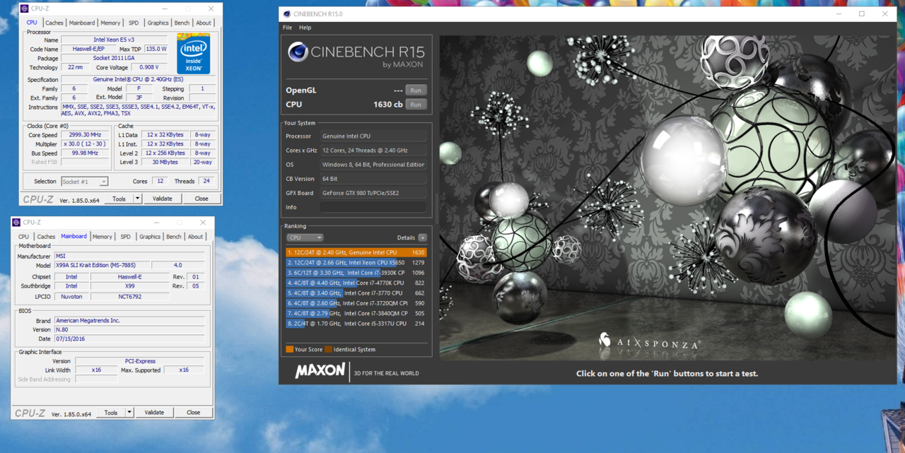Run the OpenGL benchmark in Cinebench

[416, 90]
